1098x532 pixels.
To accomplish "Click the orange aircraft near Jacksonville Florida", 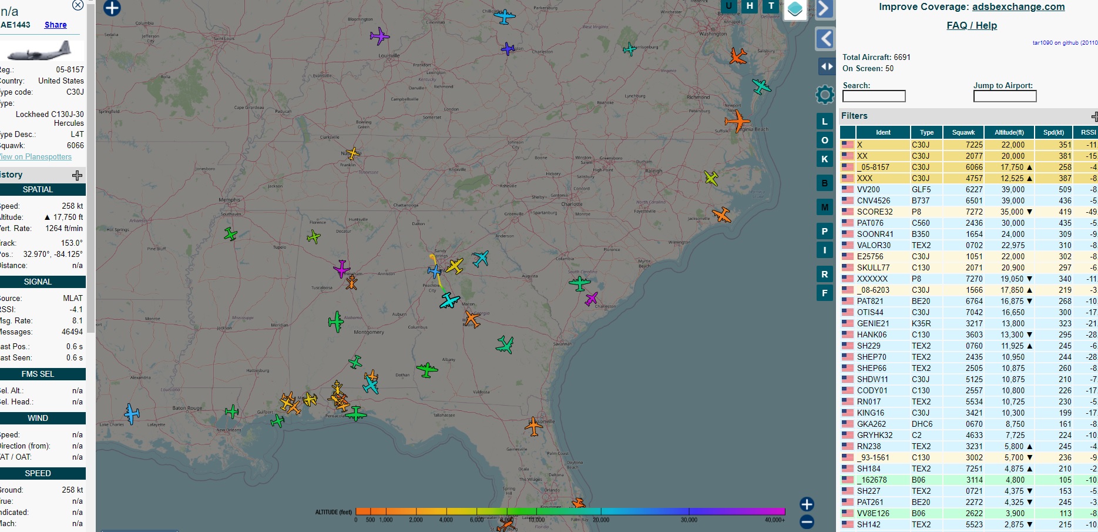I will [533, 426].
